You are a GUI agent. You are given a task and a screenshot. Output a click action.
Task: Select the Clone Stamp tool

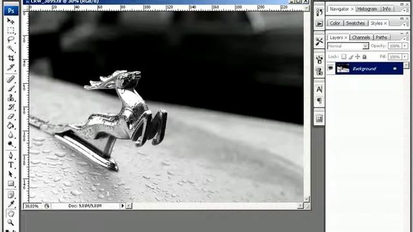click(10, 97)
